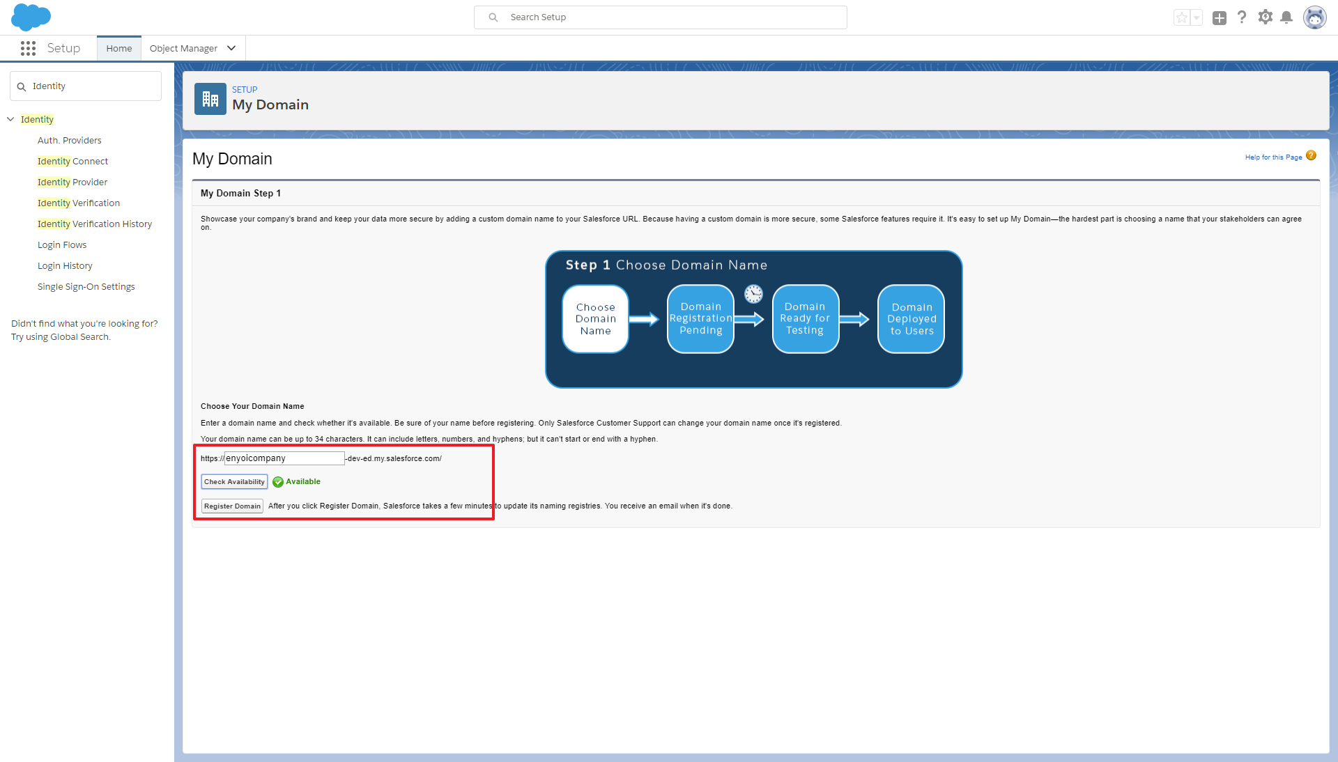Open the Object Manager tab
1338x762 pixels.
[183, 48]
